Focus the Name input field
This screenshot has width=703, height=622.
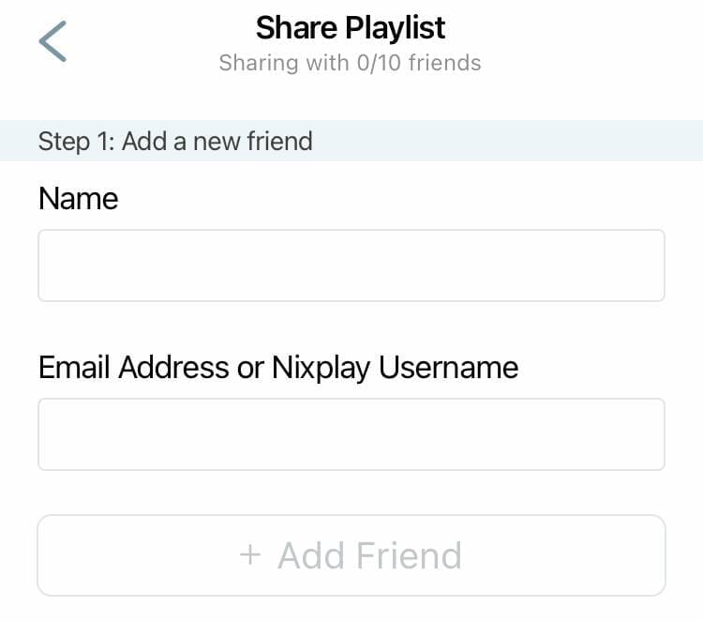[x=351, y=265]
